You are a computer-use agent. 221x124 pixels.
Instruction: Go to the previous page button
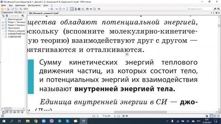pyautogui.click(x=97, y=116)
